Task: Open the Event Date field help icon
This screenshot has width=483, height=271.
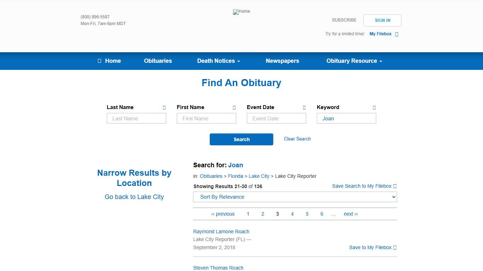Action: click(x=304, y=107)
